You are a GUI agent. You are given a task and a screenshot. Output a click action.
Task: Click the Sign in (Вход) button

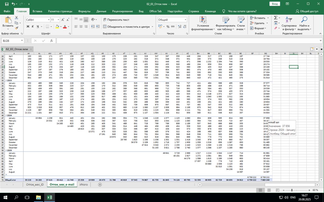(275, 4)
